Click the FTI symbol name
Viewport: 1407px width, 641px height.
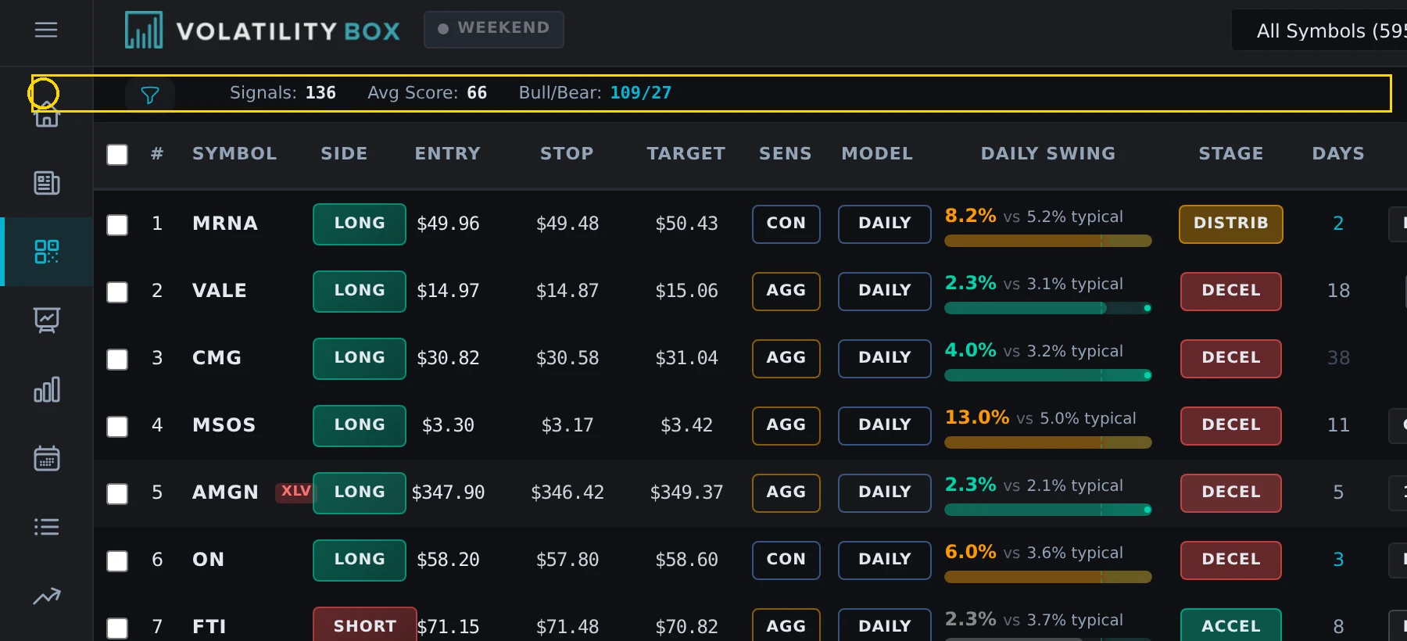click(x=209, y=627)
